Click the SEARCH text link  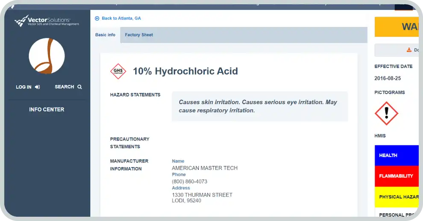pyautogui.click(x=64, y=87)
